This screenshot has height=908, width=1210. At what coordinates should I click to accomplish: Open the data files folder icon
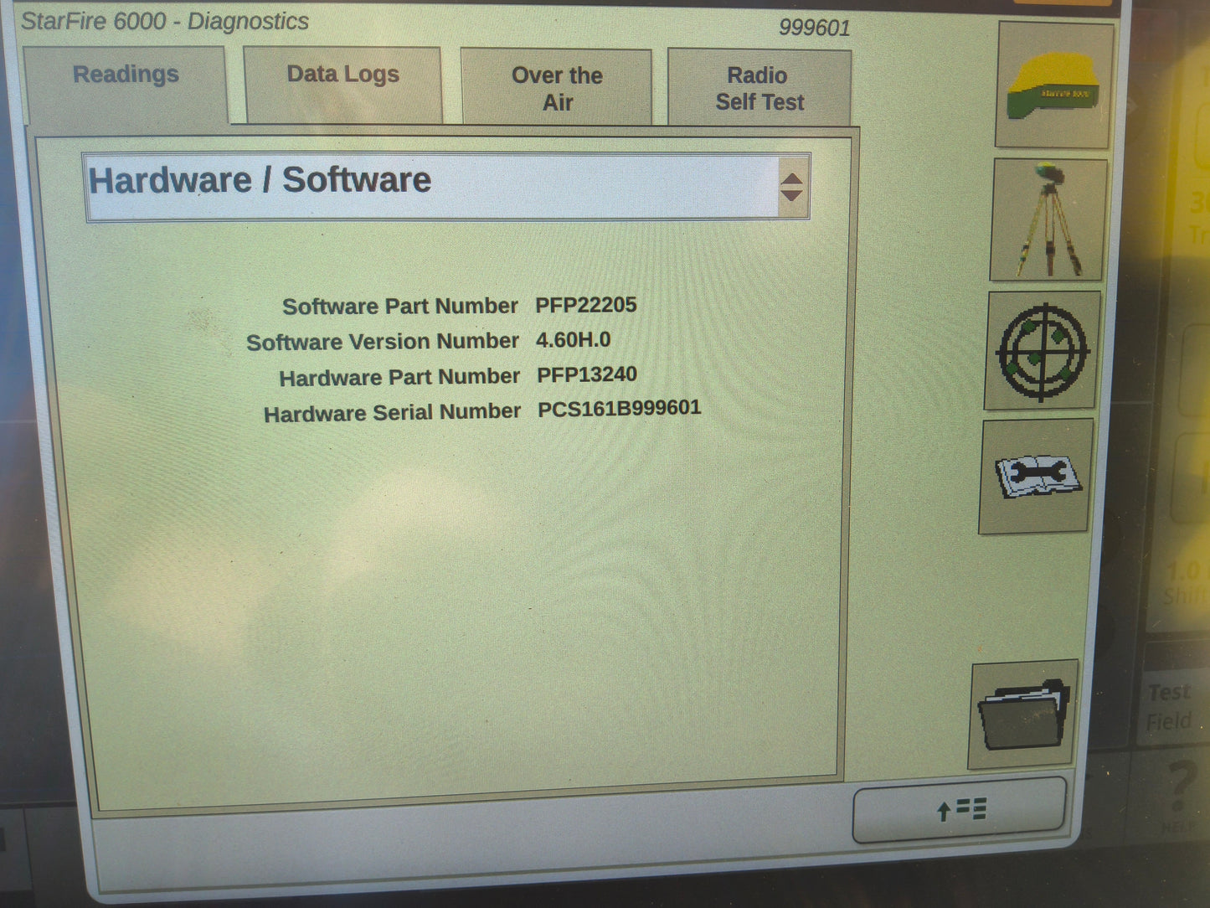(x=1023, y=711)
